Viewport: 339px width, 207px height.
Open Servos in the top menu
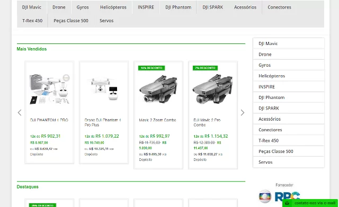(106, 21)
